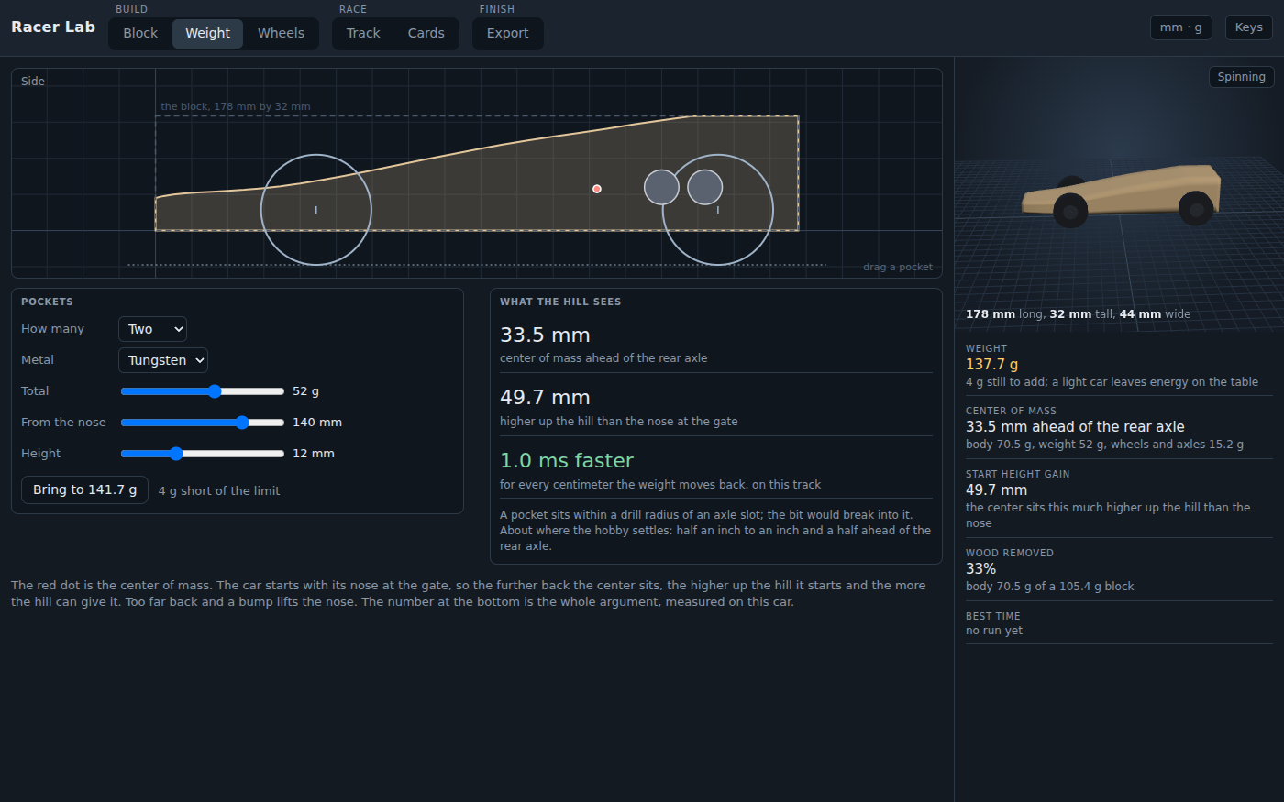Click the '1.0 ms faster' value
This screenshot has height=802, width=1284.
[567, 460]
